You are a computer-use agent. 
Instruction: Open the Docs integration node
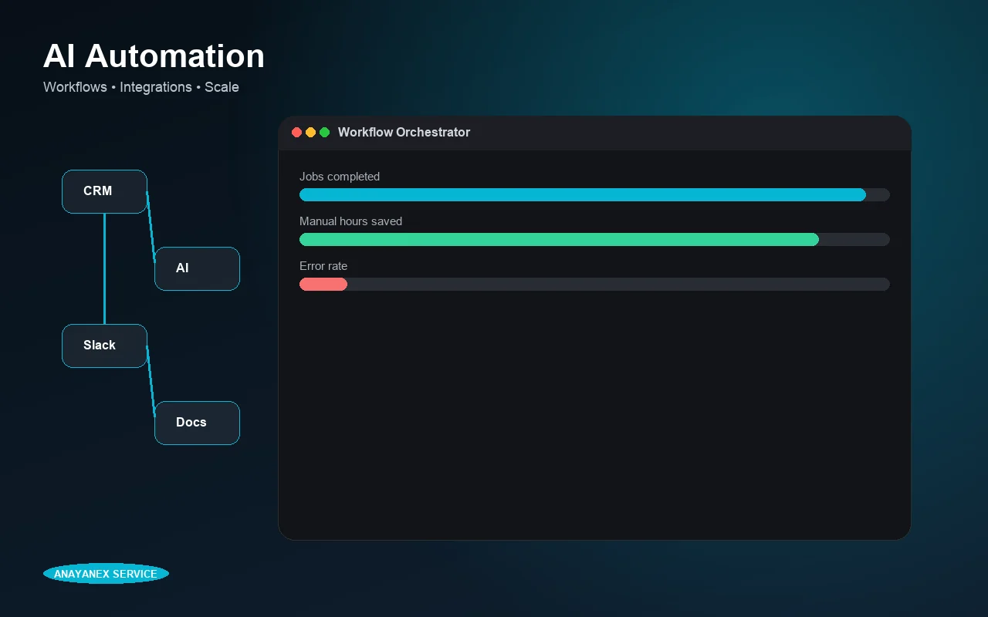point(197,423)
